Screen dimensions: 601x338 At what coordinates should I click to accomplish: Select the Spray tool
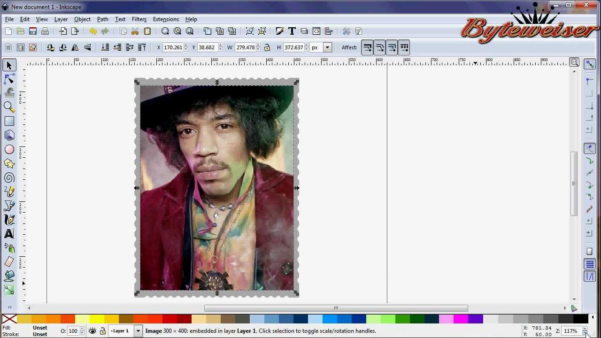point(9,248)
